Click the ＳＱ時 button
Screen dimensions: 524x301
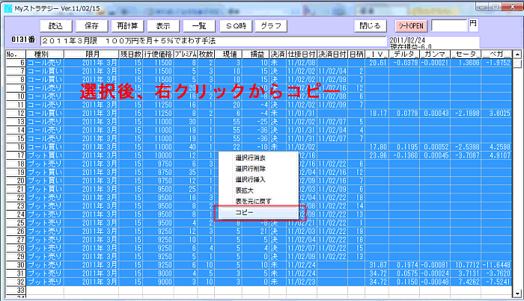tap(236, 26)
